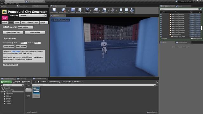
Task: Open the Filters dropdown in content browser
Action: pos(28,85)
